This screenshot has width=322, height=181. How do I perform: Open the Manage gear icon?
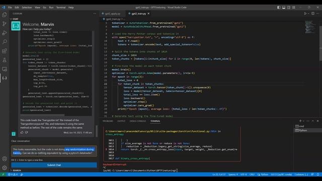(5, 167)
